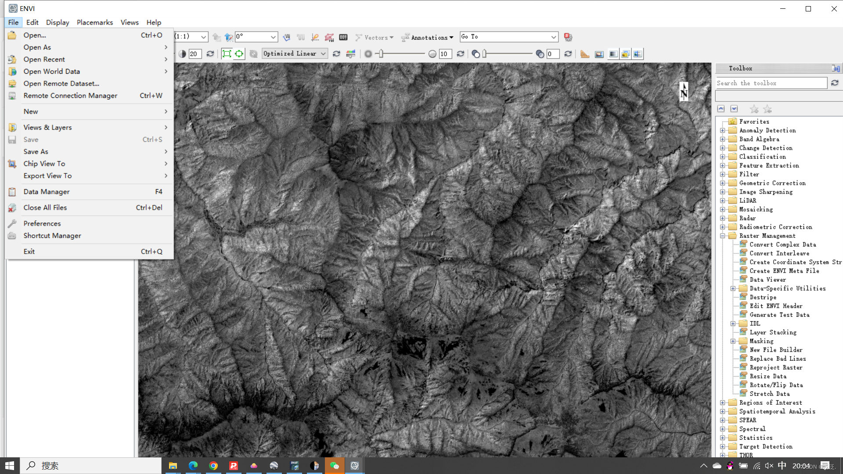Select Preferences from File menu
This screenshot has width=843, height=474.
tap(42, 223)
